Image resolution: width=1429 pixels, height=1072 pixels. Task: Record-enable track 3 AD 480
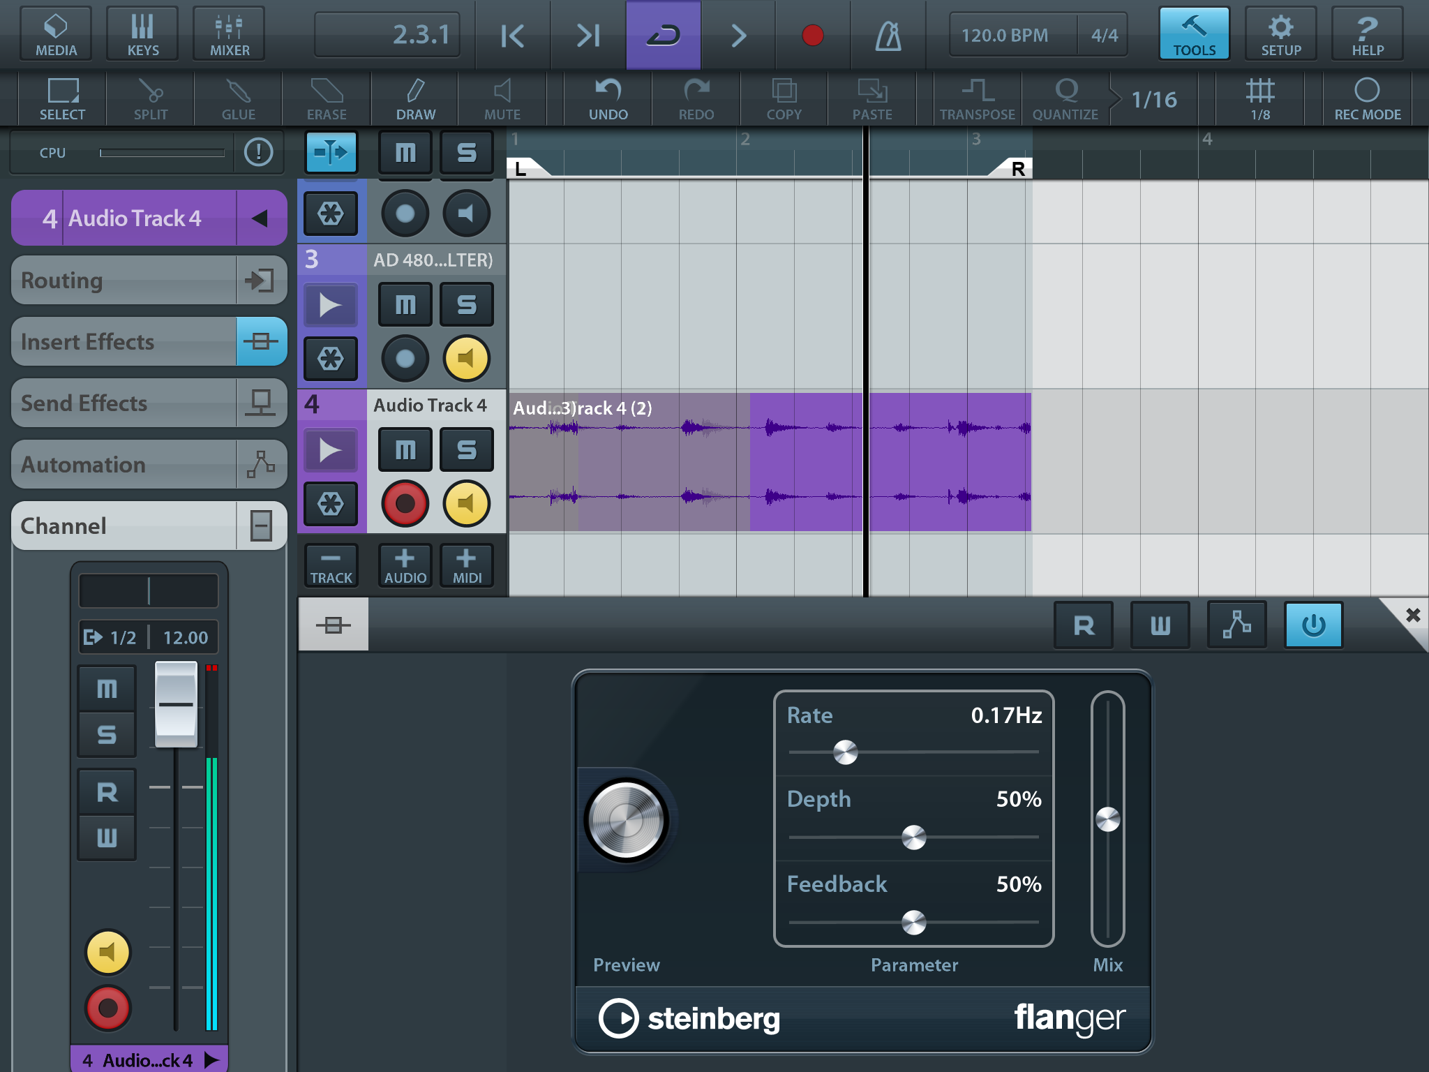click(405, 359)
